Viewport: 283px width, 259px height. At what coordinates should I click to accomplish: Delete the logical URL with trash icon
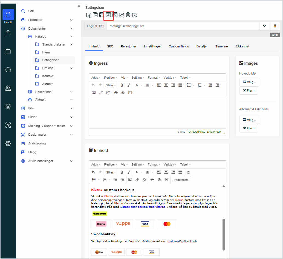click(275, 26)
